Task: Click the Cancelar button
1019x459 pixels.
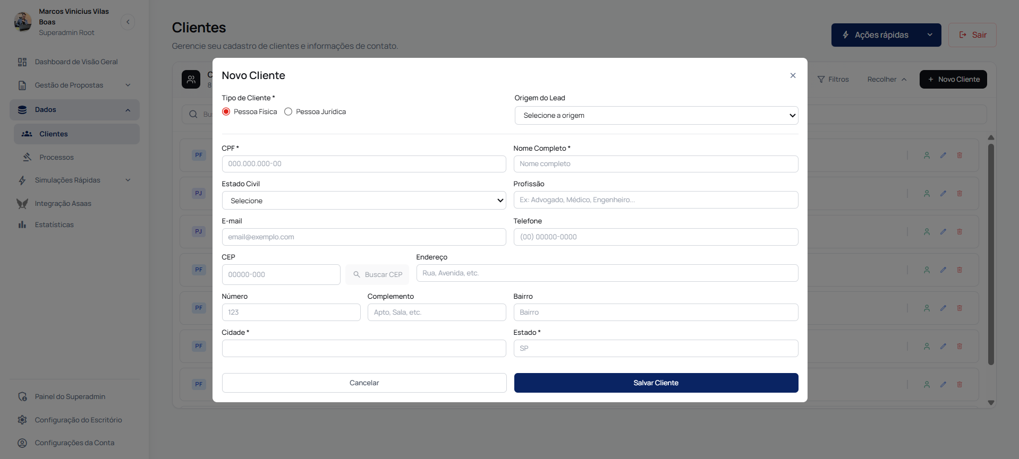Action: click(364, 383)
